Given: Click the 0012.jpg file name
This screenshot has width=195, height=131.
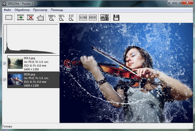Looking at the screenshot, I should [29, 58].
